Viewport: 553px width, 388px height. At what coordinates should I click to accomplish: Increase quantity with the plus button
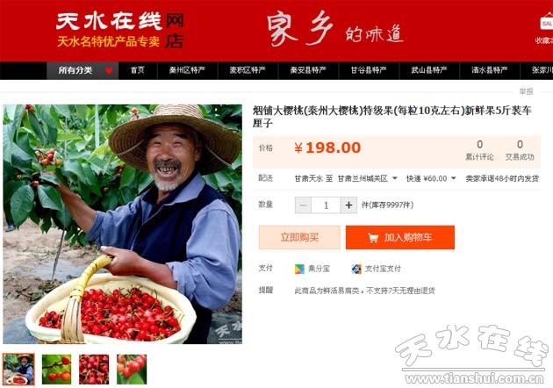348,205
